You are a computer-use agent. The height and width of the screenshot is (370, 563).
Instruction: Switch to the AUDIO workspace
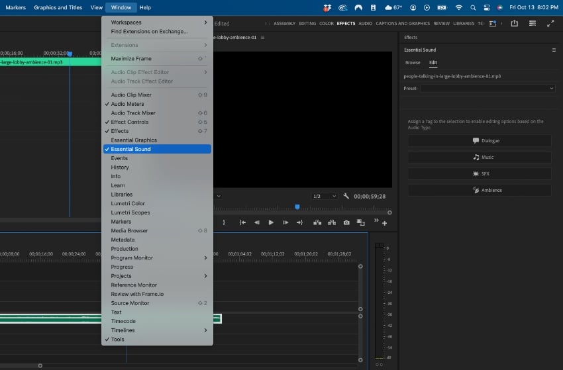click(x=365, y=23)
